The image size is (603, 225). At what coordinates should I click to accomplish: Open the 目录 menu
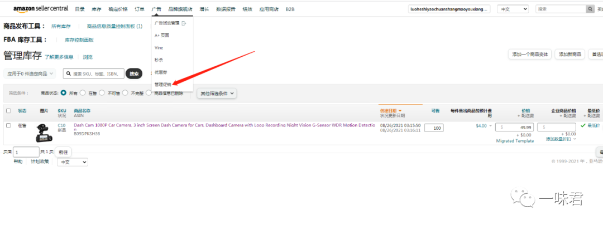point(80,9)
